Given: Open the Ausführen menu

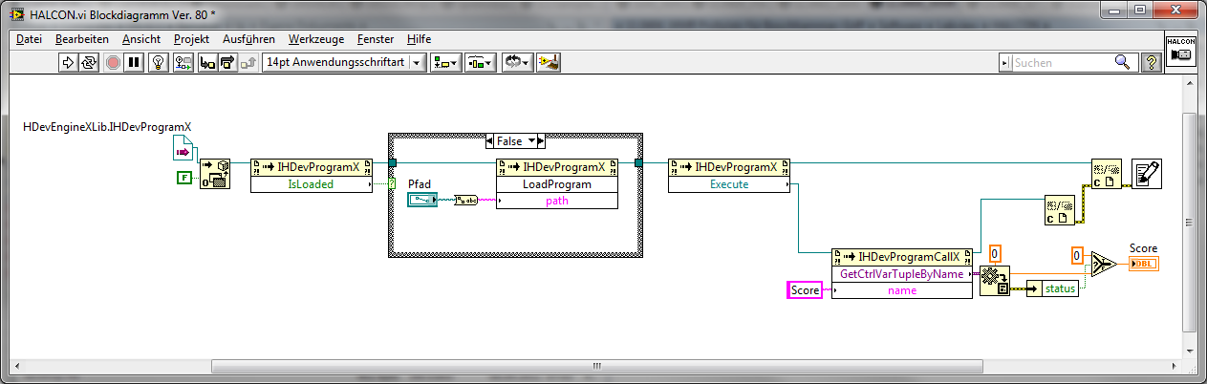Looking at the screenshot, I should coord(248,39).
